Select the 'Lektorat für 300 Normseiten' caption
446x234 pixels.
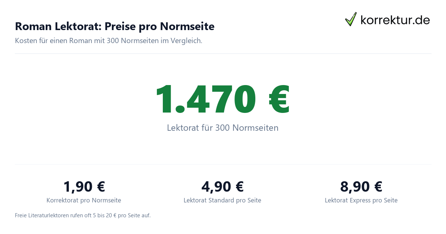(223, 128)
